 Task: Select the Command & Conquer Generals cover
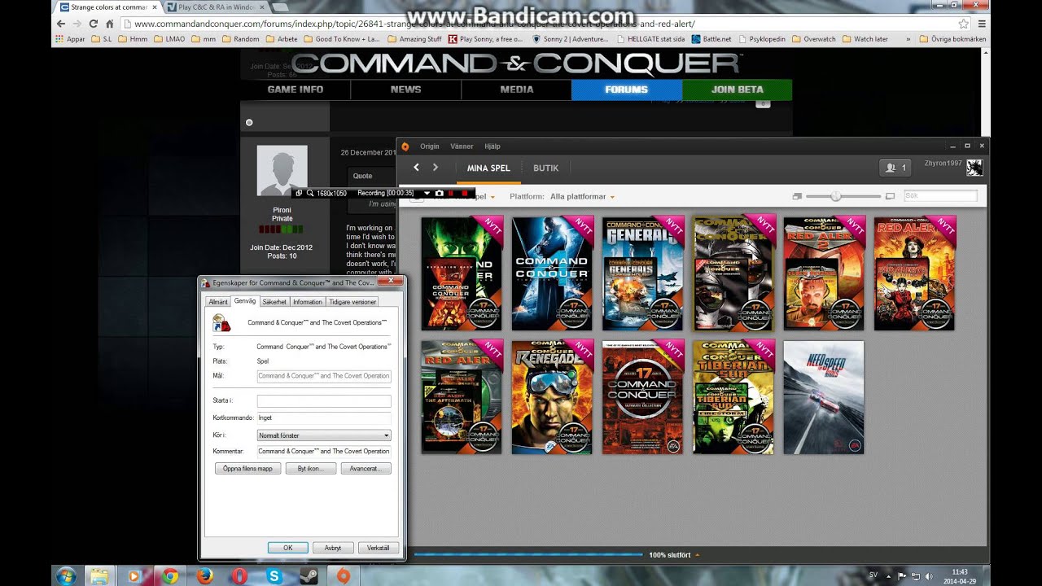[643, 273]
